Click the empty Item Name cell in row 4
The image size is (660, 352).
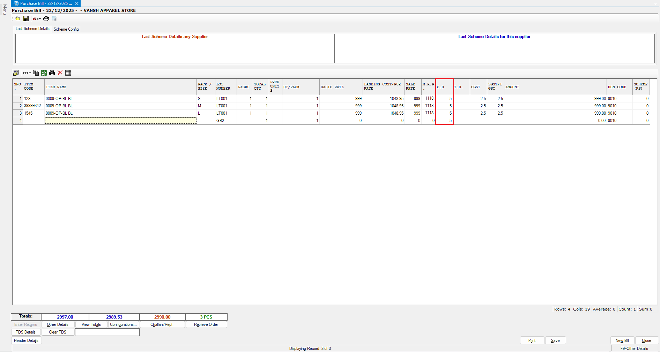point(120,121)
